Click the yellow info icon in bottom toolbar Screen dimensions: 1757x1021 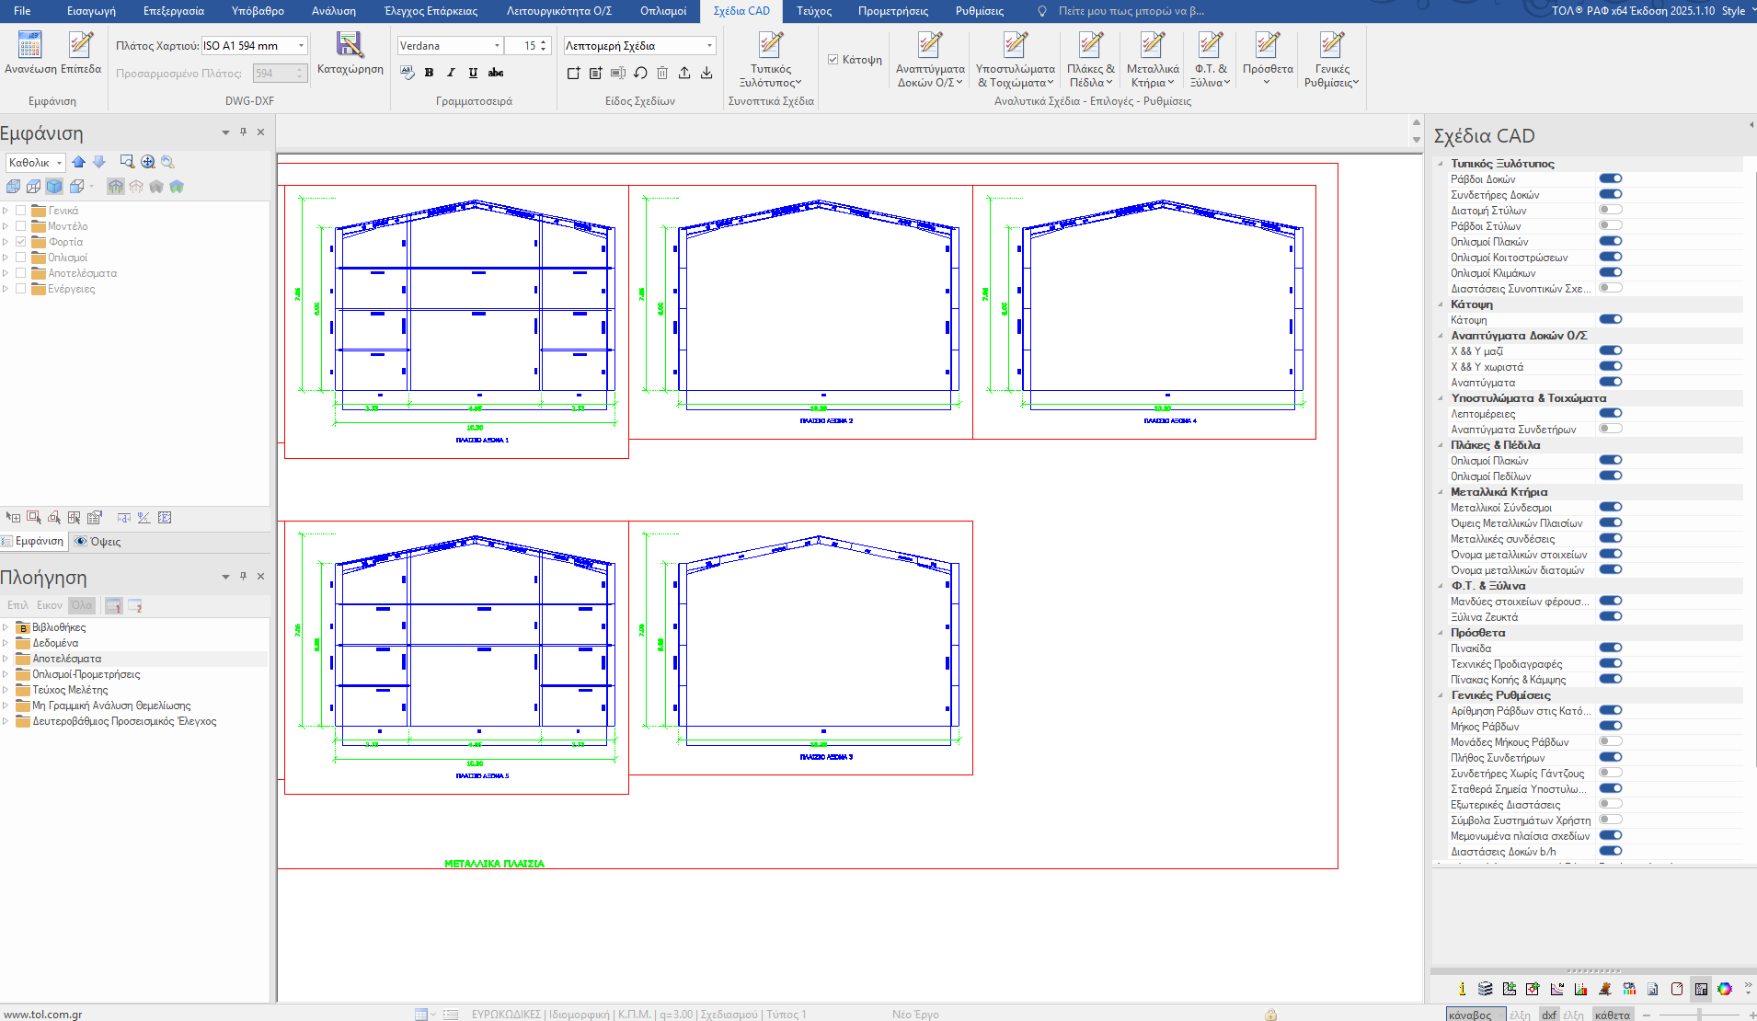[1462, 989]
